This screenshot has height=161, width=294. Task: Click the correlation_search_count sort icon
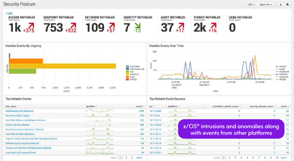click(x=239, y=106)
